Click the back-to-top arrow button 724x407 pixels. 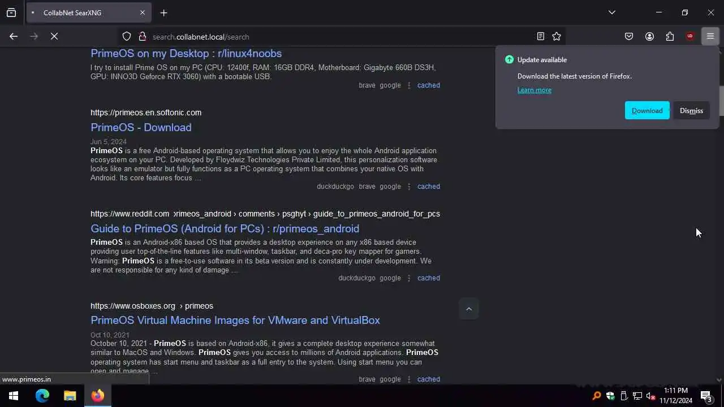468,309
